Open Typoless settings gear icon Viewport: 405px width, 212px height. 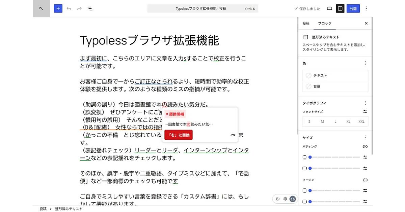(x=285, y=199)
